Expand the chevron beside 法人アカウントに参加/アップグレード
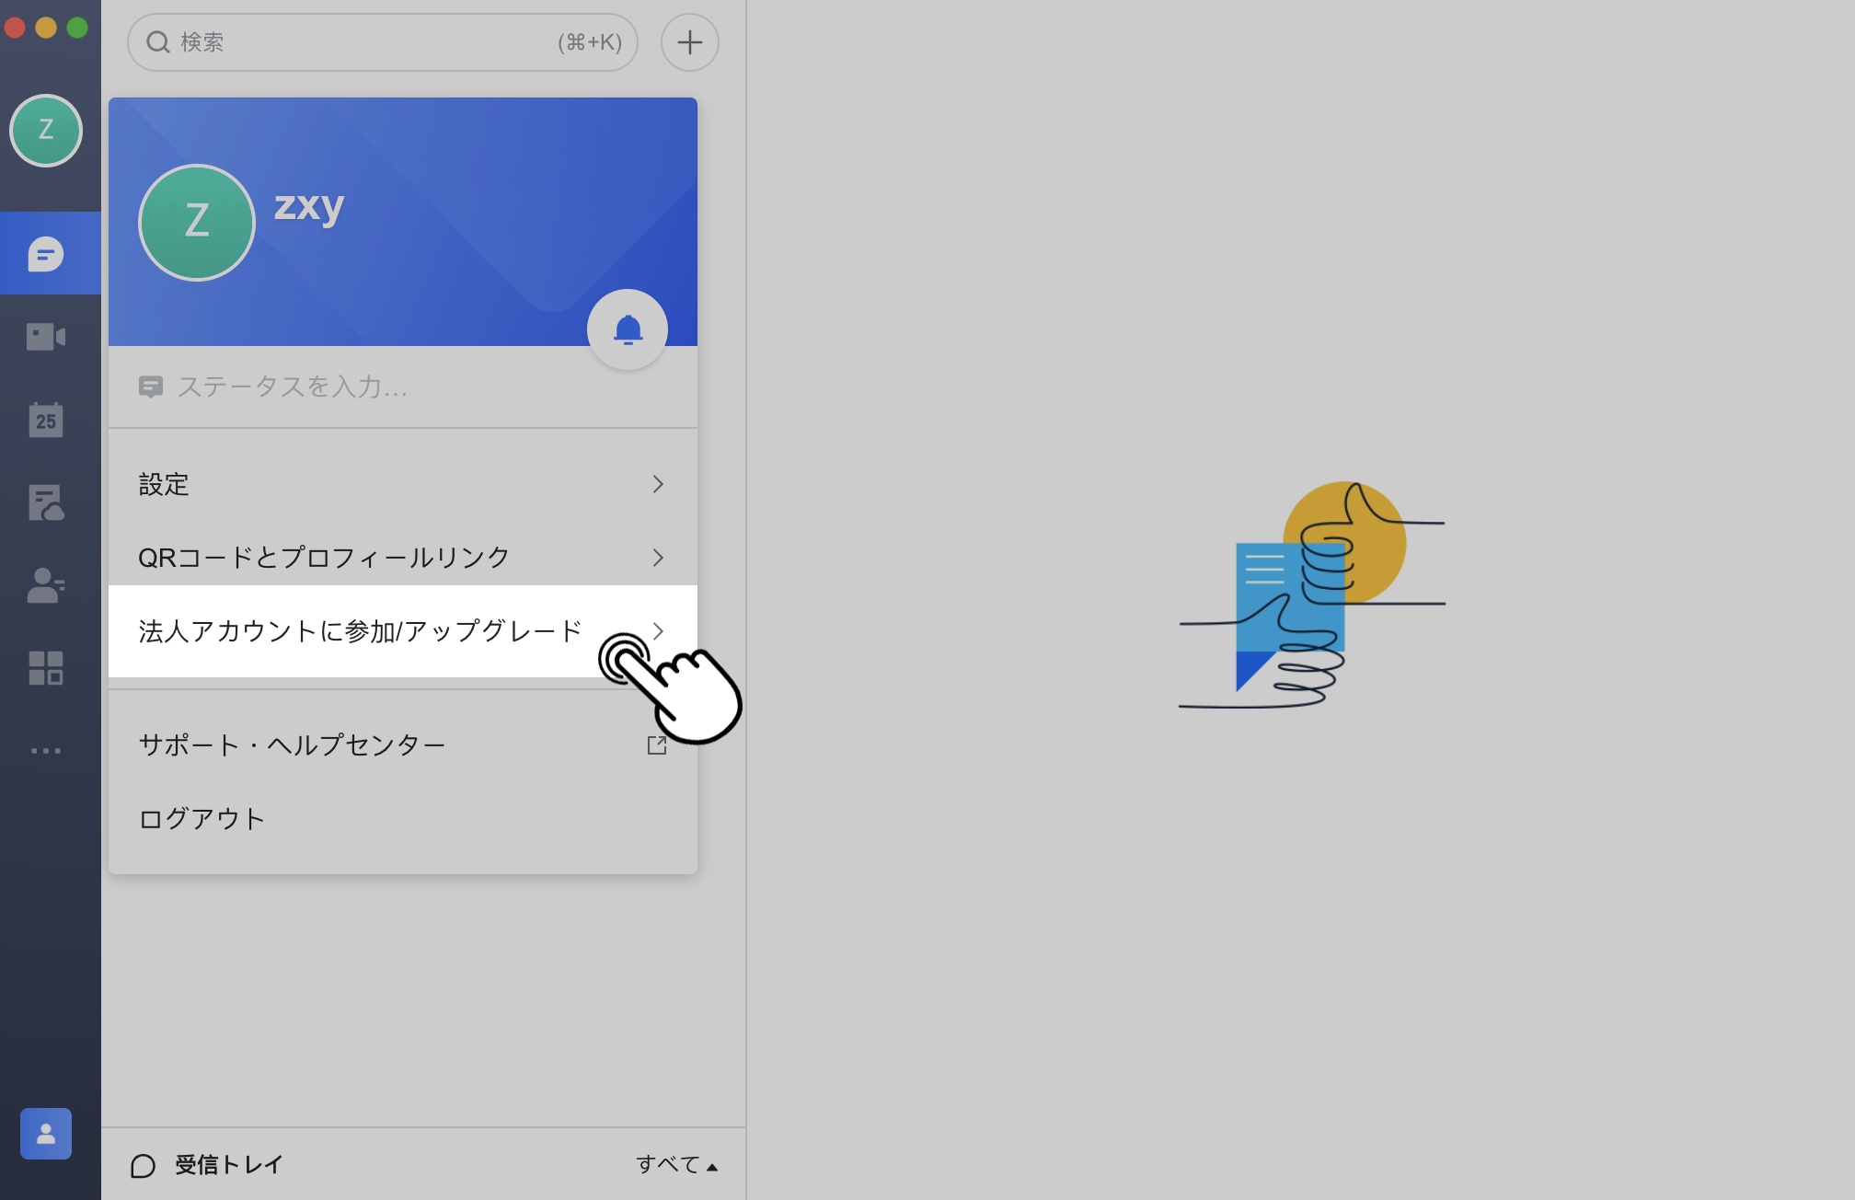 tap(658, 631)
